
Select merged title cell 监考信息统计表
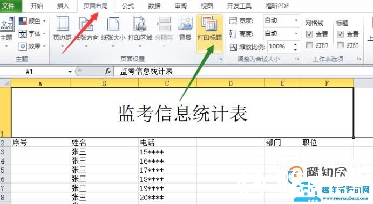(x=182, y=112)
